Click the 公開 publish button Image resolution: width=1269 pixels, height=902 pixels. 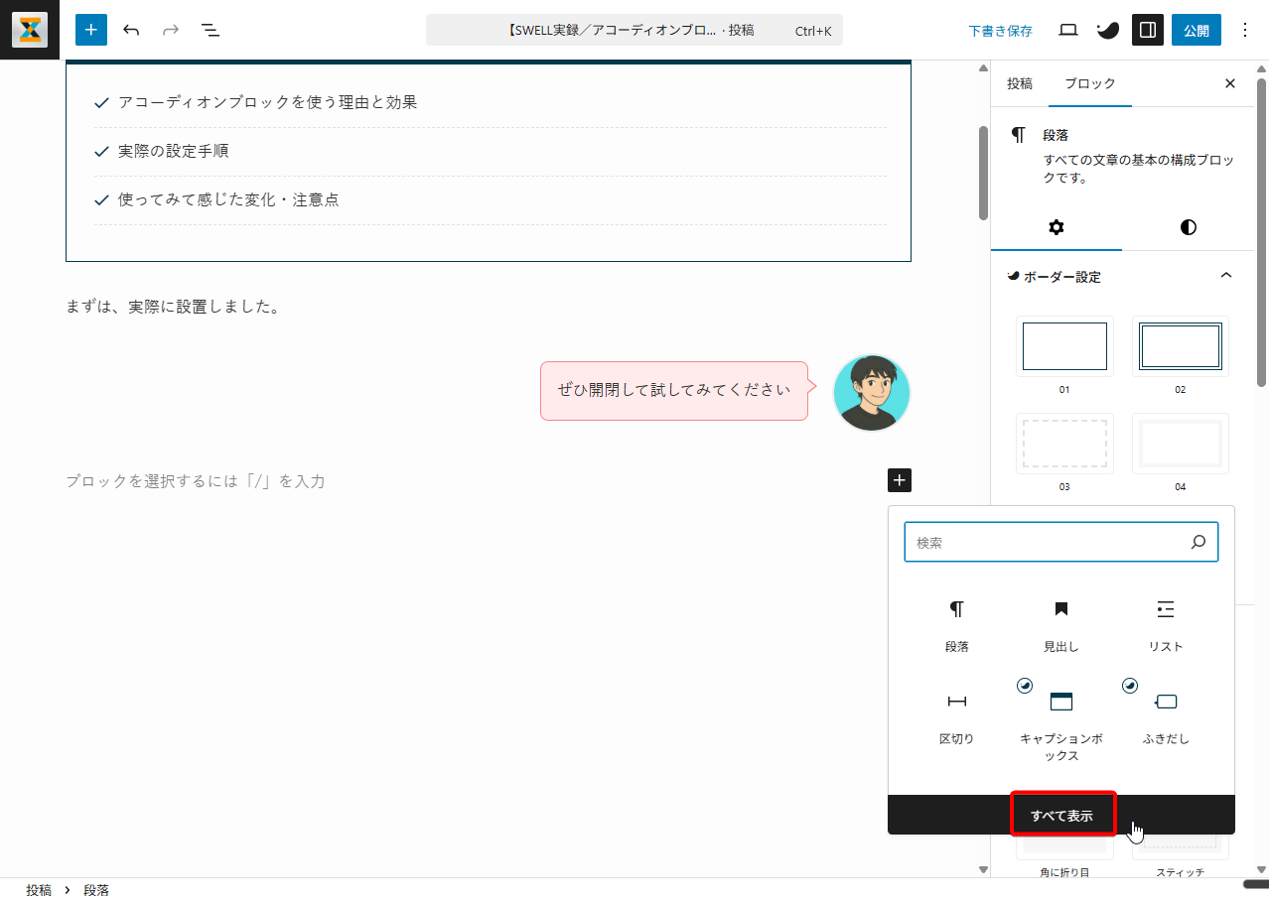(1197, 30)
